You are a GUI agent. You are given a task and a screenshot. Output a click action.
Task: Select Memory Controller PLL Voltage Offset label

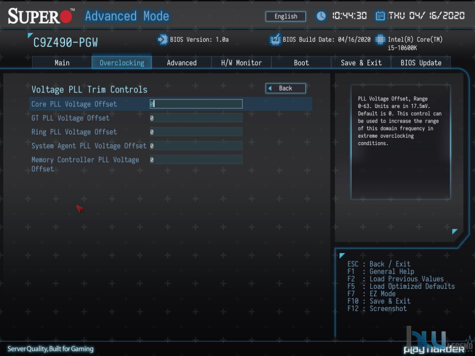pyautogui.click(x=85, y=164)
